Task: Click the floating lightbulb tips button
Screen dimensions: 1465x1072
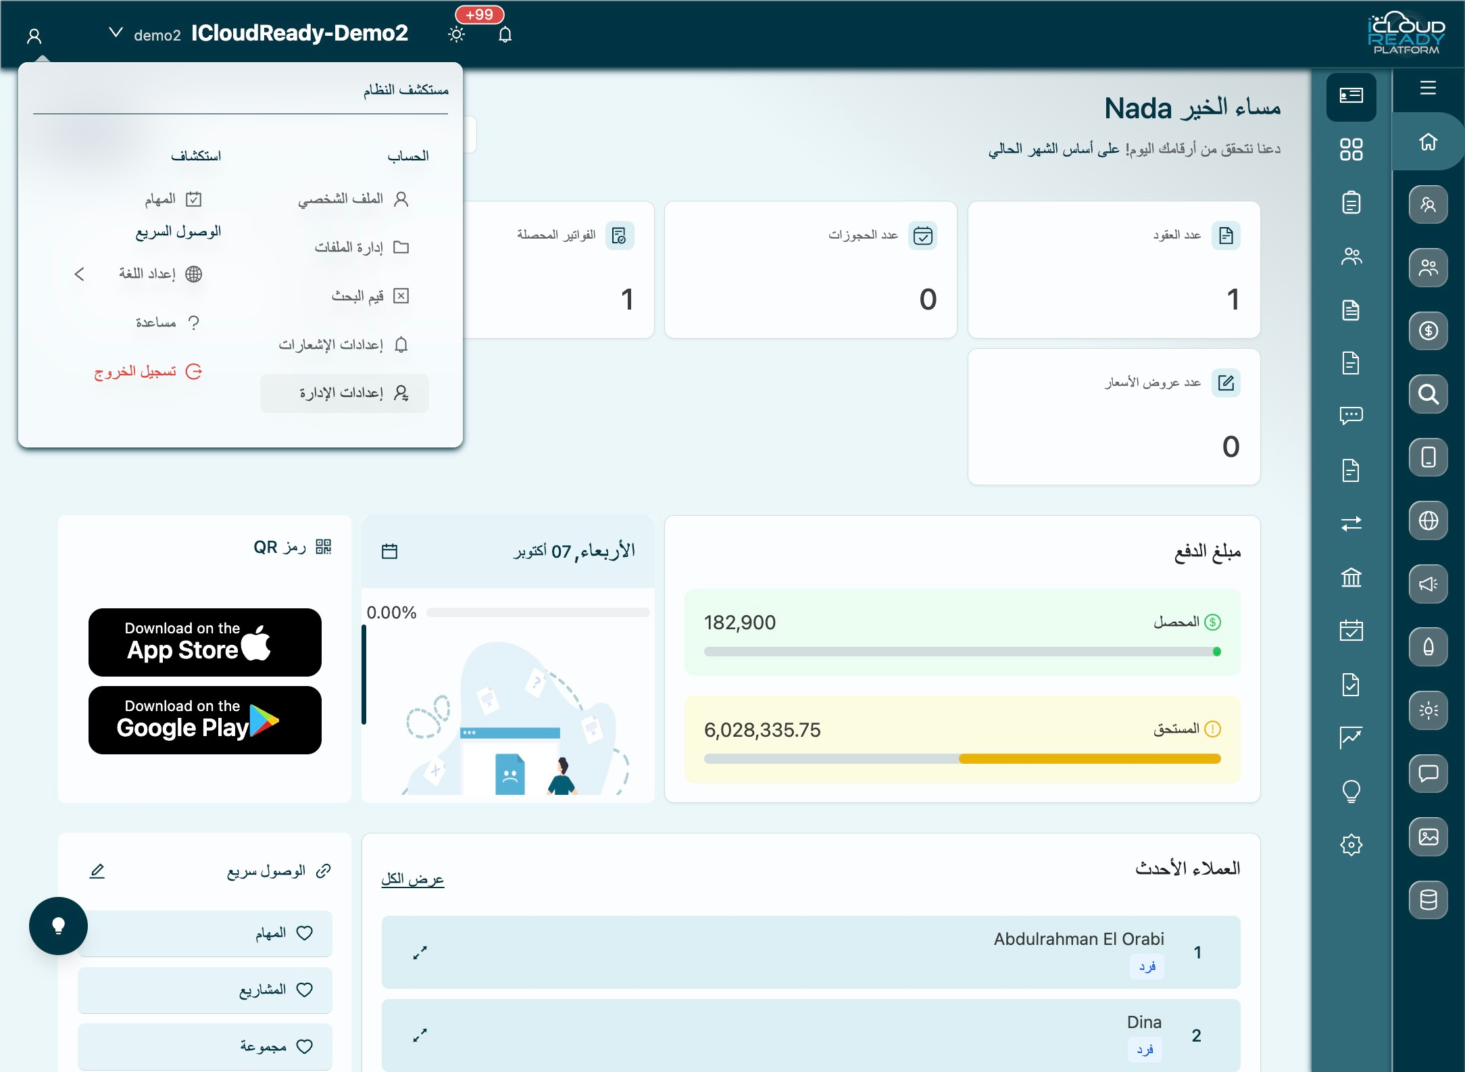Action: pyautogui.click(x=58, y=926)
